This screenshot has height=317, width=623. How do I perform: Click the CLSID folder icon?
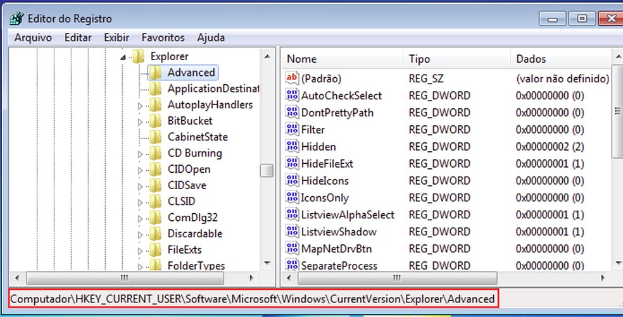[155, 201]
